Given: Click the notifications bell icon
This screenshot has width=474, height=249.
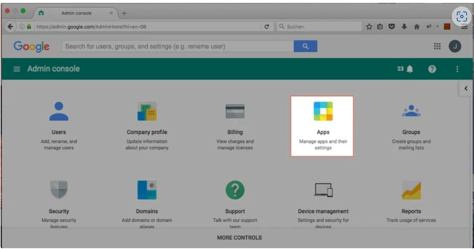Looking at the screenshot, I should (410, 69).
